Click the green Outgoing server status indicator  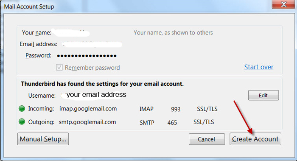click(x=22, y=121)
